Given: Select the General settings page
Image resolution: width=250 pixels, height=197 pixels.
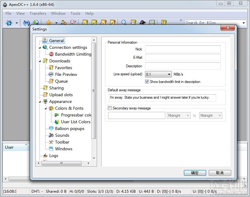Looking at the screenshot, I should [x=56, y=41].
